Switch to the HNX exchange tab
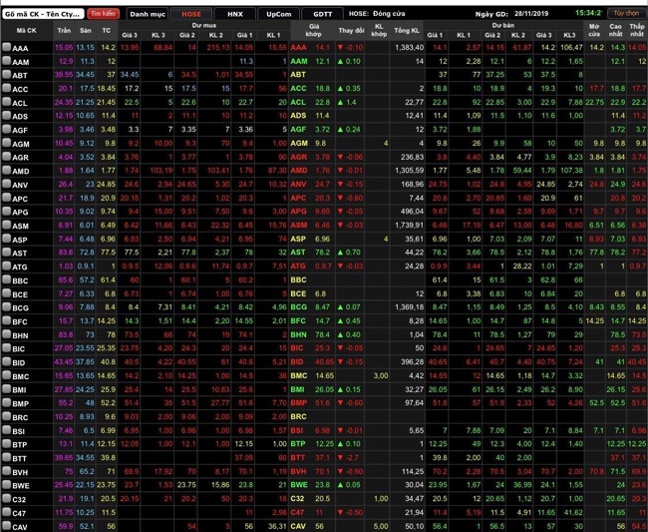Viewport: 648px width, 532px height. coord(234,15)
